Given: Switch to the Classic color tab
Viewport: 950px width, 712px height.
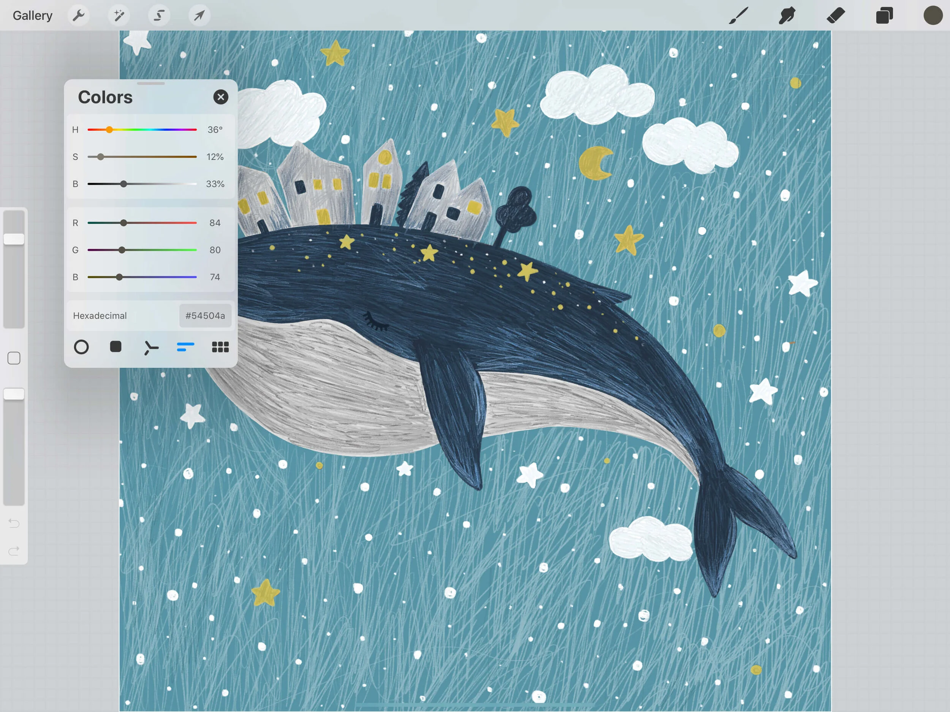Looking at the screenshot, I should (x=116, y=347).
